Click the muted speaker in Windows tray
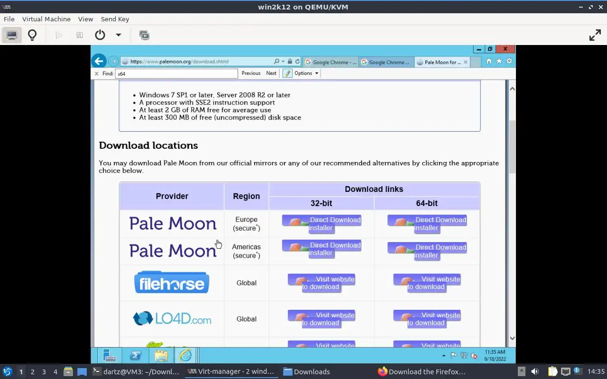Image resolution: width=607 pixels, height=379 pixels. point(474,355)
